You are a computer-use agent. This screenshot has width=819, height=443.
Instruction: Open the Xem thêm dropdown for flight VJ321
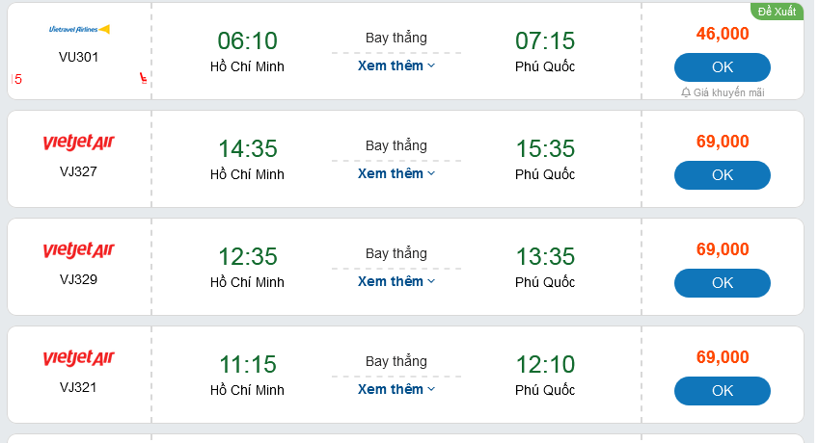click(x=396, y=389)
